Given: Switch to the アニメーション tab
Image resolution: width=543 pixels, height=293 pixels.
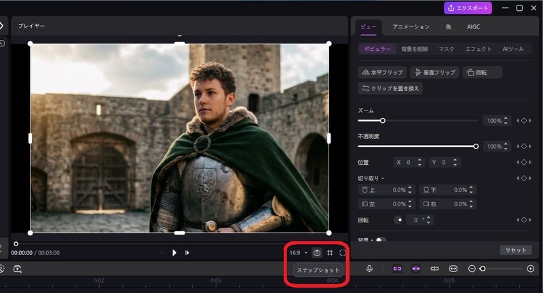Looking at the screenshot, I should pos(411,27).
